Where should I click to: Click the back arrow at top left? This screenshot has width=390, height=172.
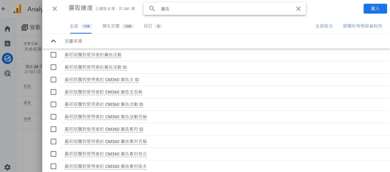tap(4, 9)
